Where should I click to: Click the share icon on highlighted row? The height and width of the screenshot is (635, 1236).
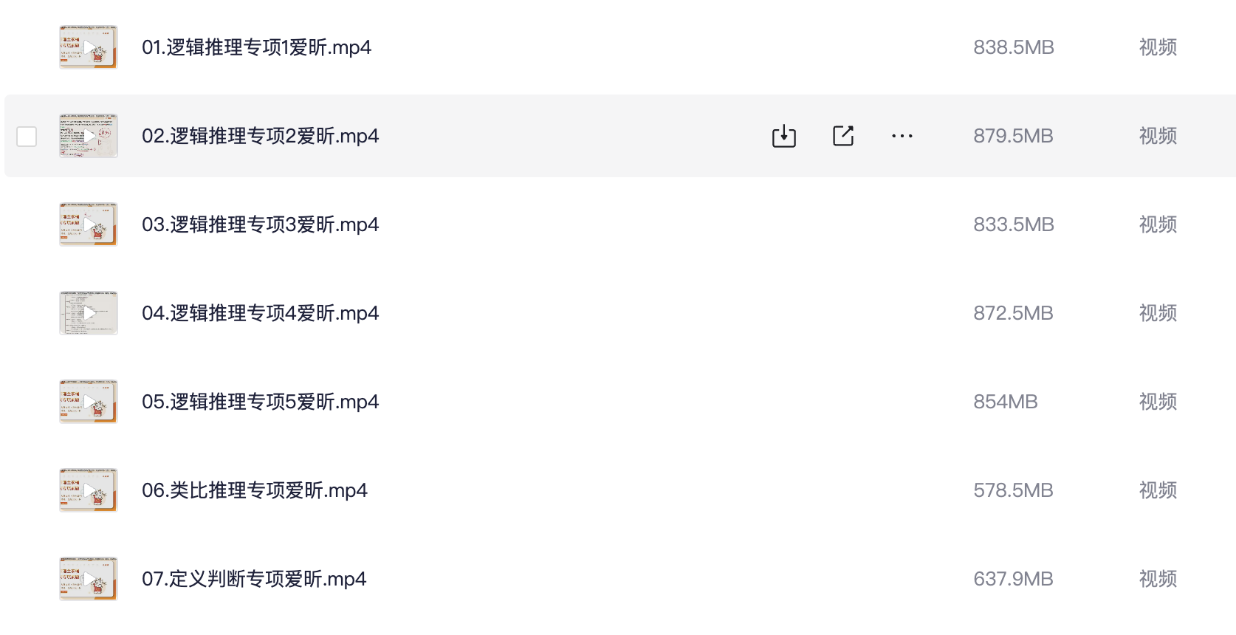click(842, 136)
